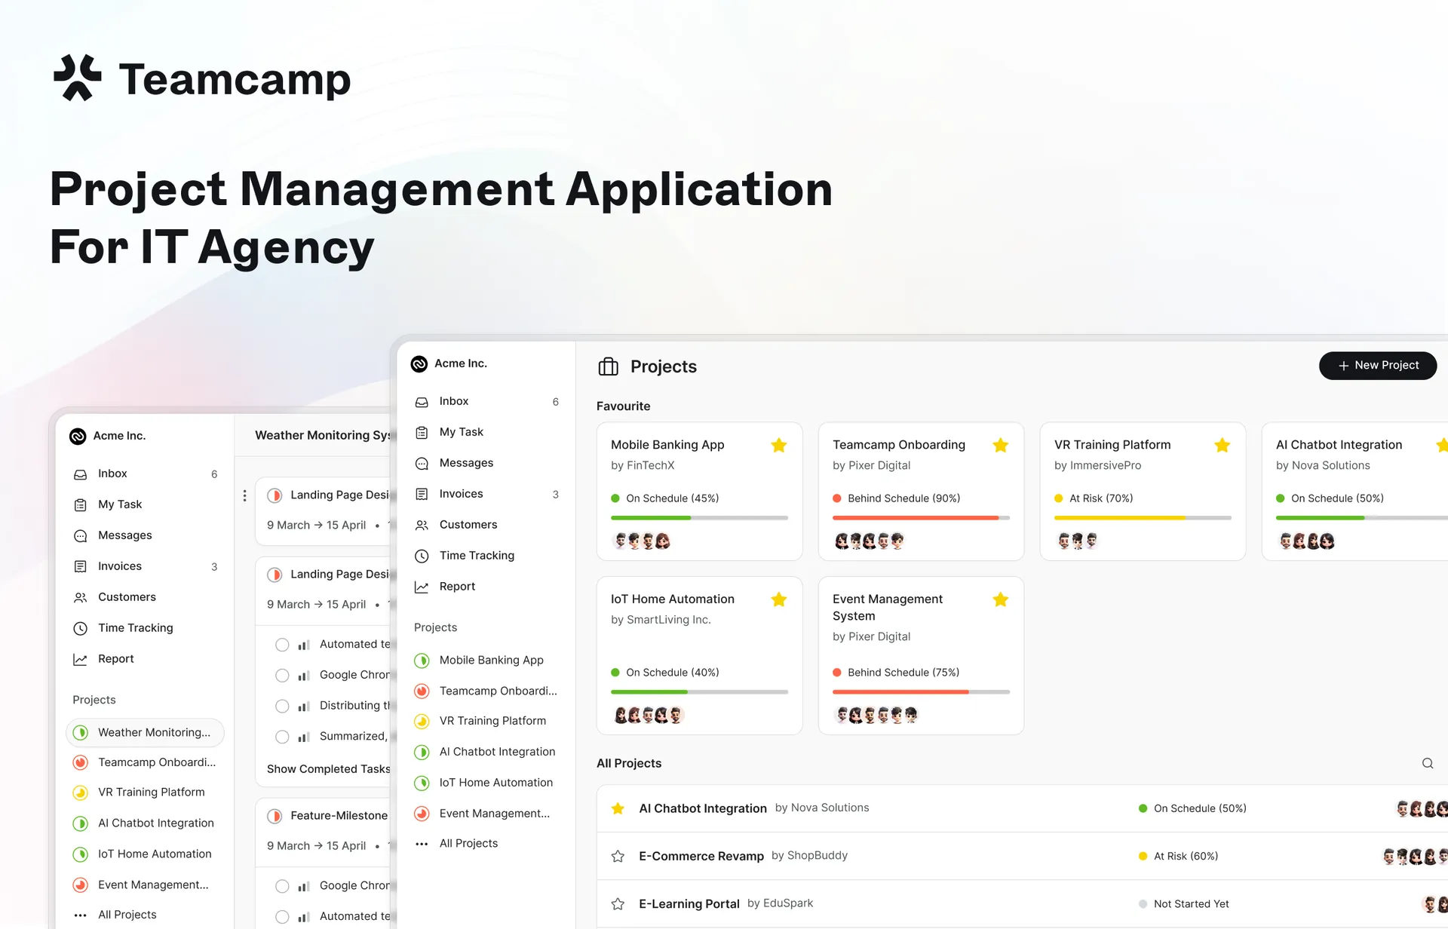The image size is (1448, 929).
Task: Unfavourite Mobile Banking App using its star
Action: pyautogui.click(x=778, y=446)
